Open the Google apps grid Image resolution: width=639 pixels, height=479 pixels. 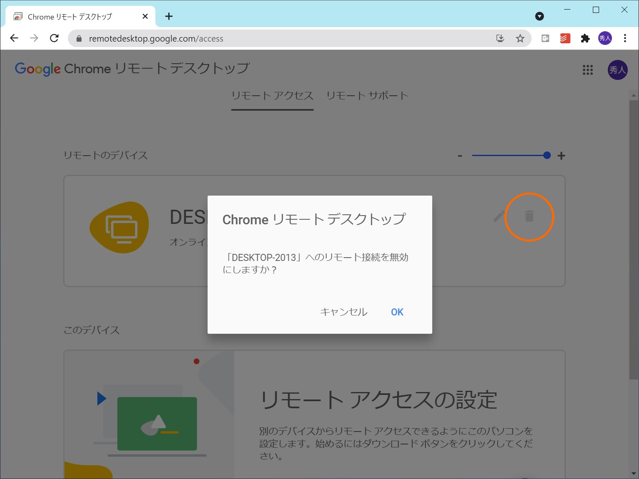[588, 70]
